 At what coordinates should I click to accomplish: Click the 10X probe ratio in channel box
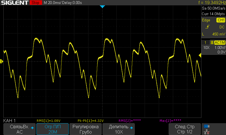click(206, 48)
